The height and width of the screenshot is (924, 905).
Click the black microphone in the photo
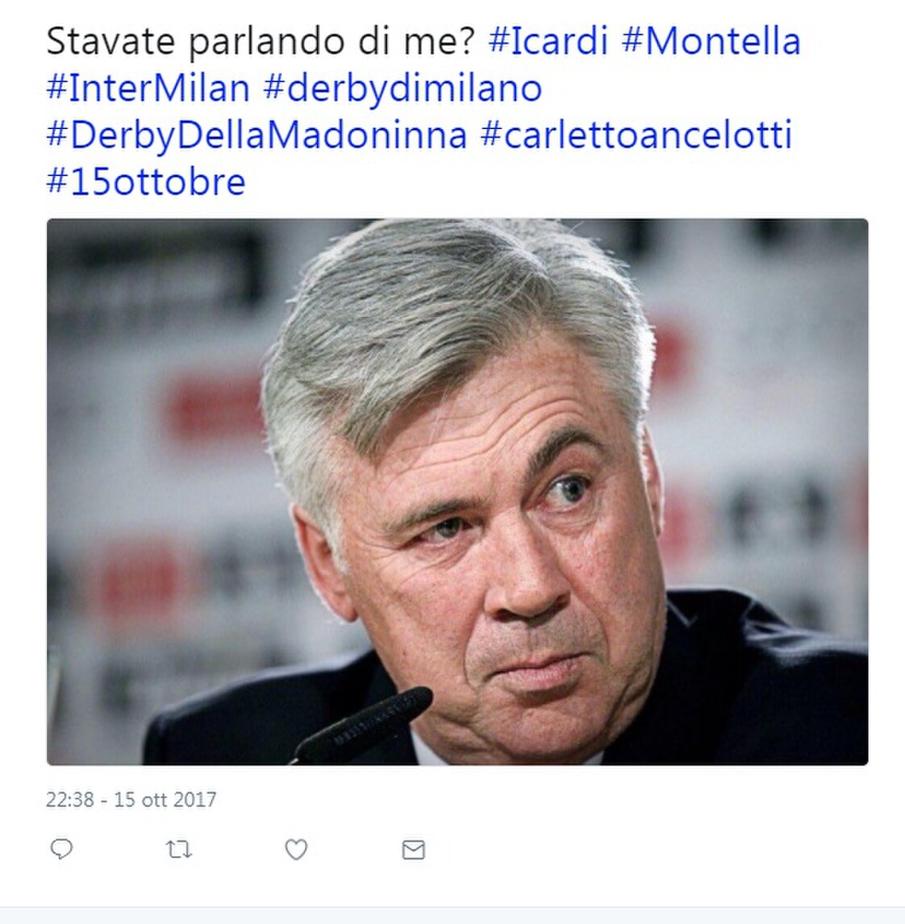point(363,726)
